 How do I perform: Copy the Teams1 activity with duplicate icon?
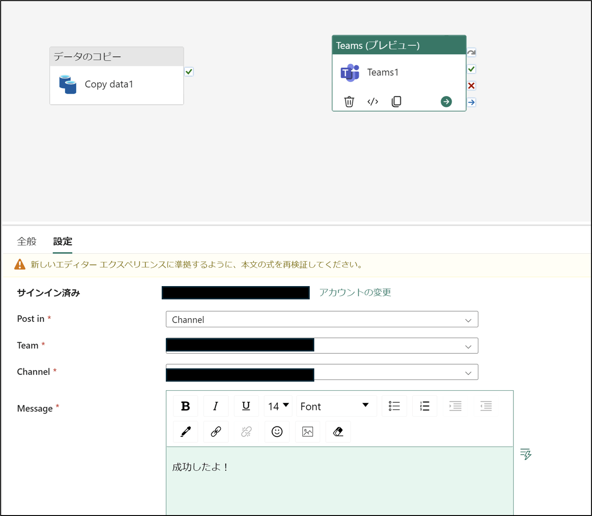point(396,101)
